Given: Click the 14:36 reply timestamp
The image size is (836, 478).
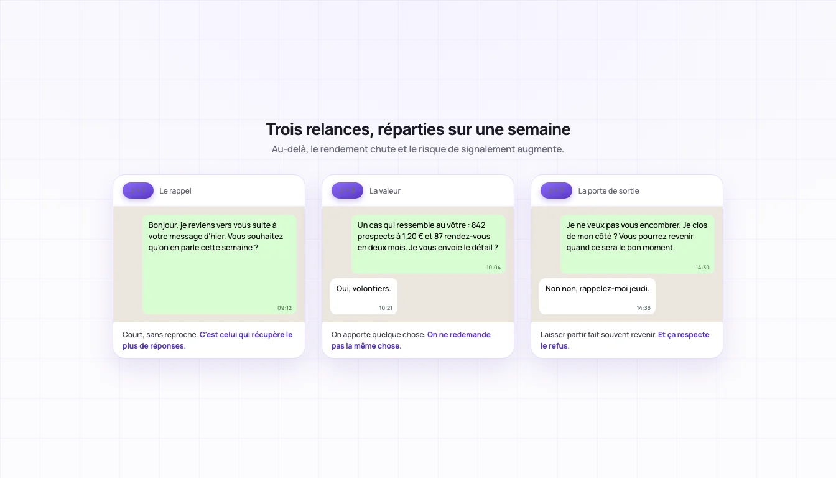Looking at the screenshot, I should coord(643,308).
